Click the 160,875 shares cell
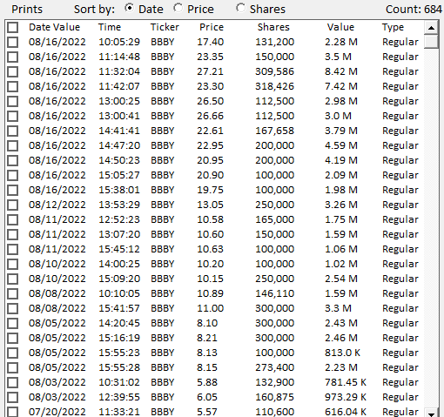This screenshot has width=444, height=417. 274,397
